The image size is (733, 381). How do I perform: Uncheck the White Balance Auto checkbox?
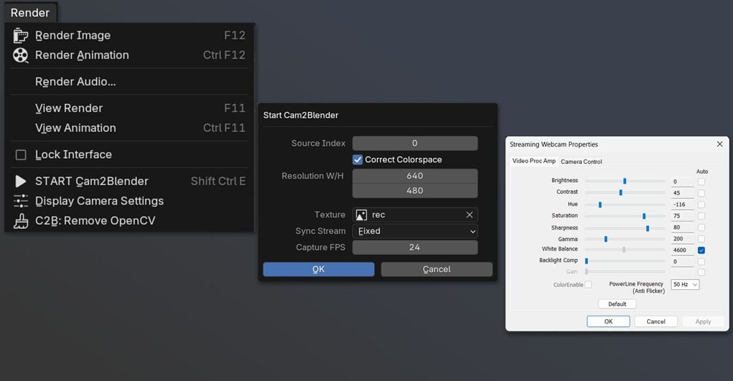click(701, 251)
